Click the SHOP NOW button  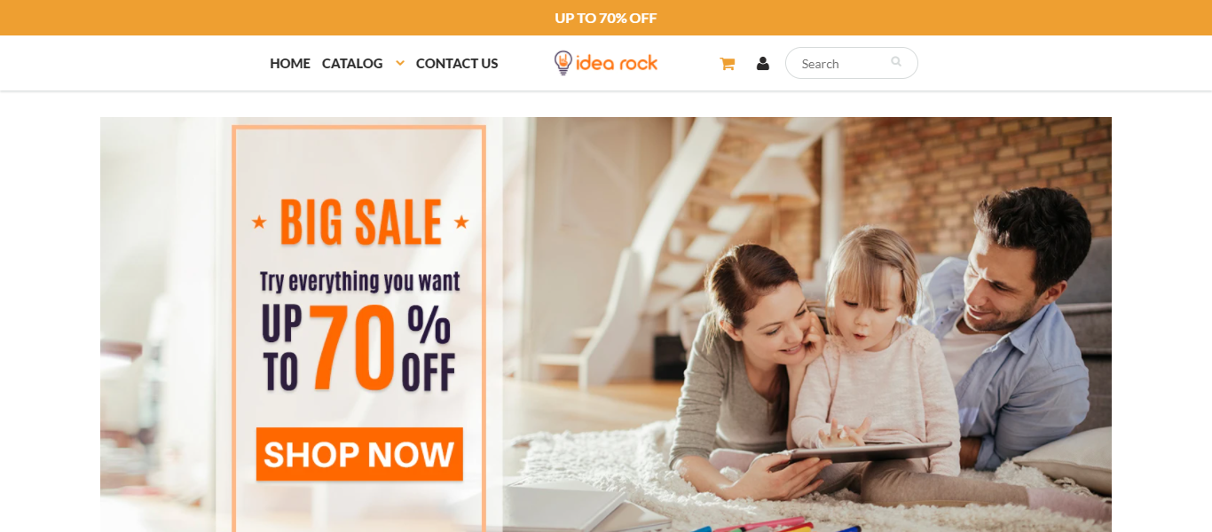[359, 454]
